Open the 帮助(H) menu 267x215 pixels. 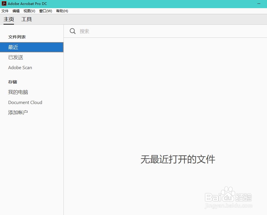click(62, 11)
